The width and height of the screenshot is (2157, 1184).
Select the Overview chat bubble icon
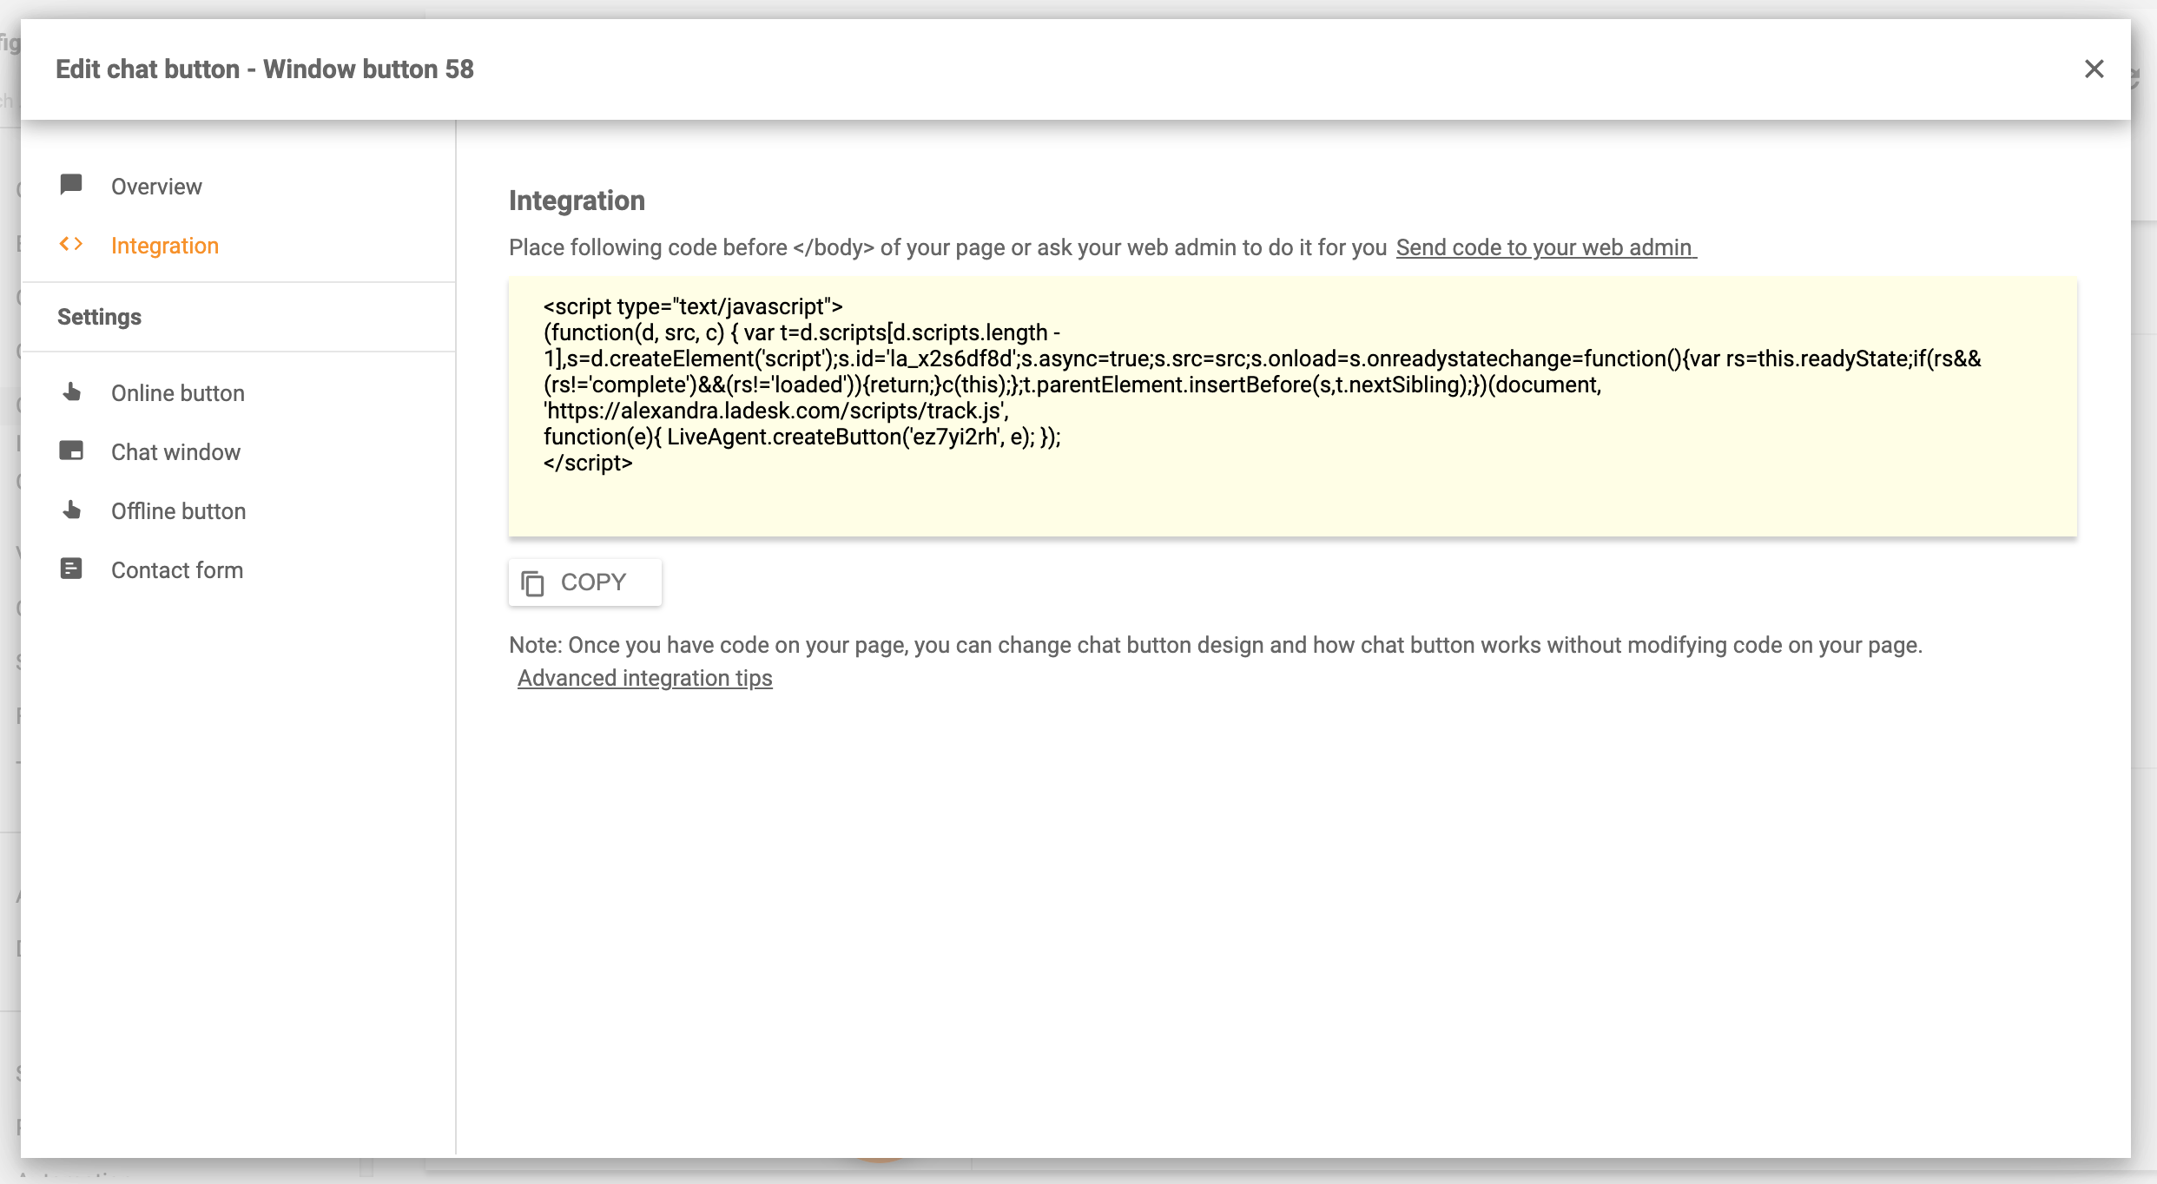click(71, 185)
